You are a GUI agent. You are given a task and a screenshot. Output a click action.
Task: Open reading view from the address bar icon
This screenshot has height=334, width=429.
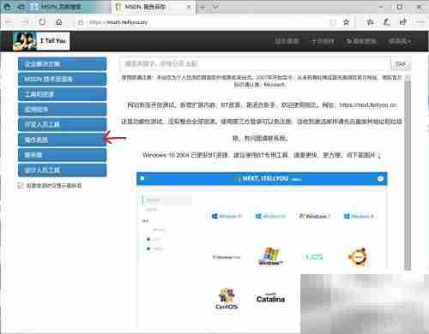point(333,22)
